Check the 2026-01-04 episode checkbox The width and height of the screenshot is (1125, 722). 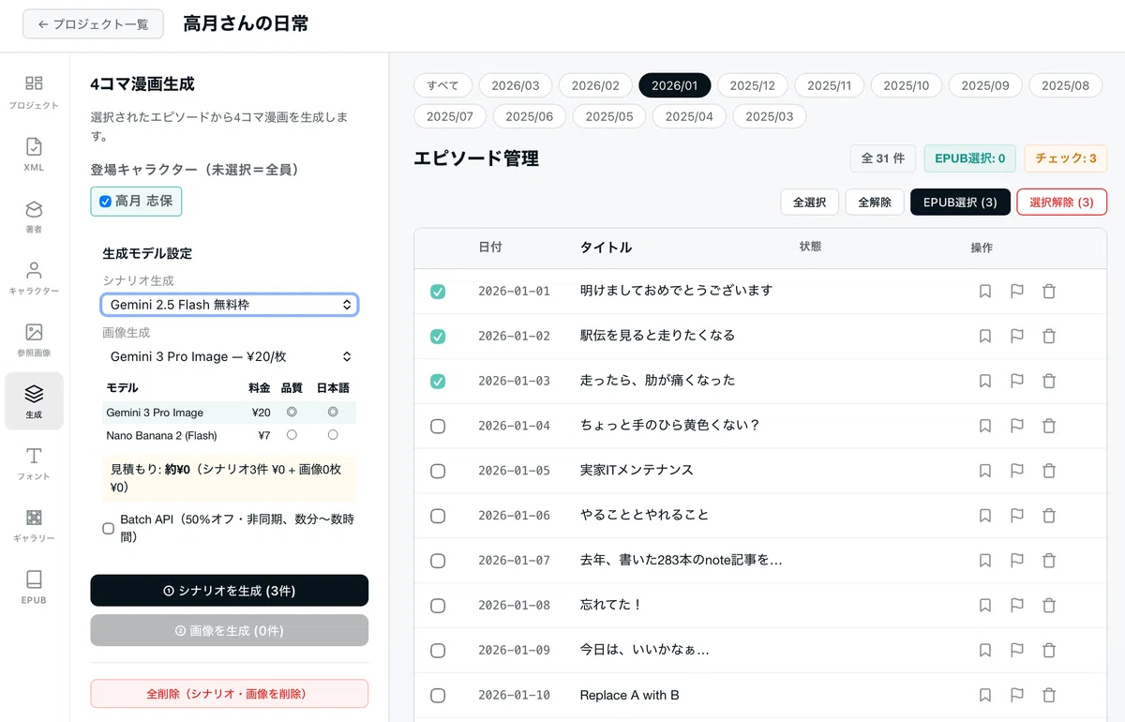coord(438,426)
